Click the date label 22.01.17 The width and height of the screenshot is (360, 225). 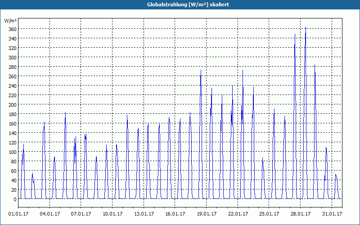tap(238, 214)
